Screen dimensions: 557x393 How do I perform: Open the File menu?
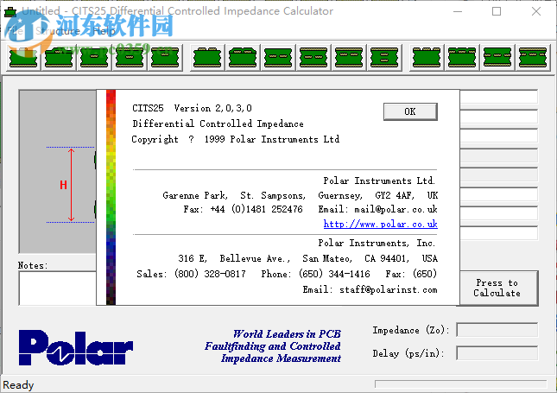pos(15,31)
